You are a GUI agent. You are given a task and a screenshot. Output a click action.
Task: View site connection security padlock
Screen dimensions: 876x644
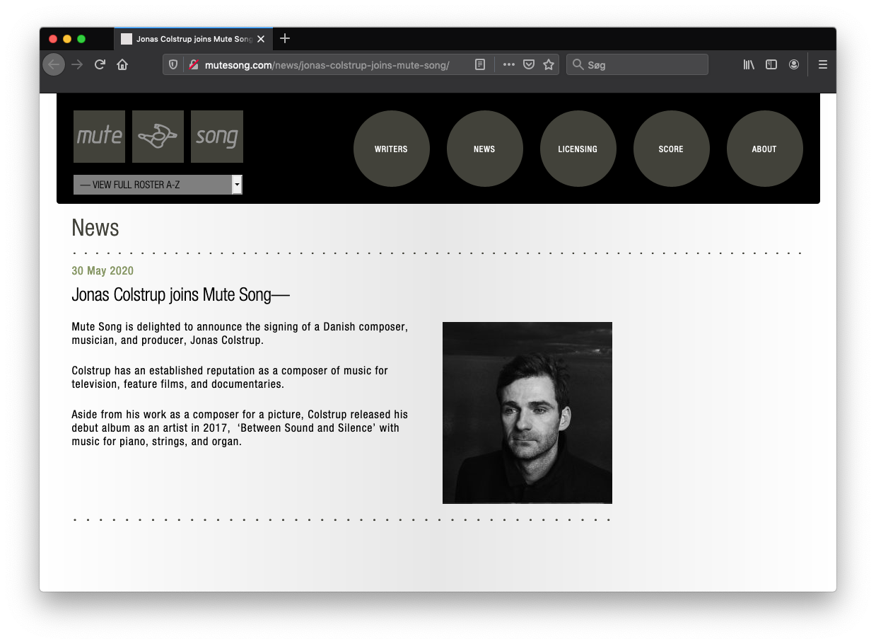click(193, 65)
